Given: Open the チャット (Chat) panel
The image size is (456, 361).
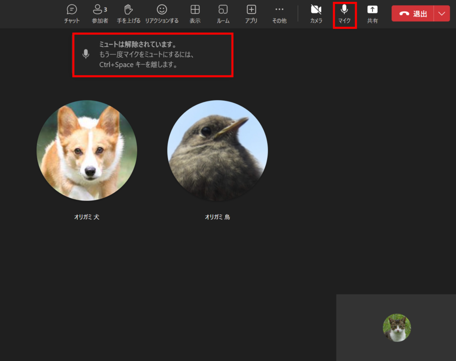Looking at the screenshot, I should [72, 14].
